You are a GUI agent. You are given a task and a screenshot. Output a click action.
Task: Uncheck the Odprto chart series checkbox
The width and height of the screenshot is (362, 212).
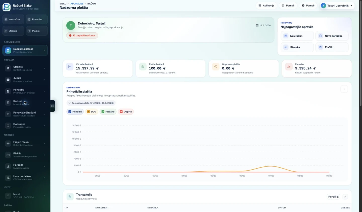click(121, 112)
